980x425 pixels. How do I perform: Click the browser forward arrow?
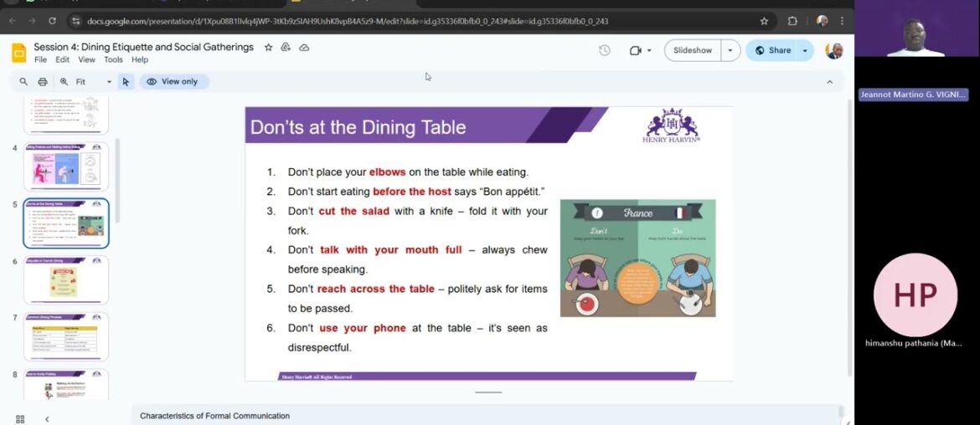[32, 21]
